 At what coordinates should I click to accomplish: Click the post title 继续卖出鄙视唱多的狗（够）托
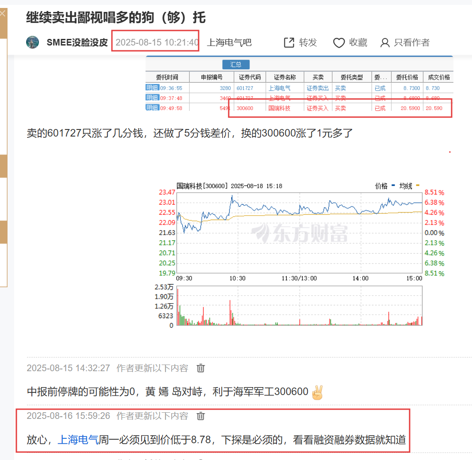pos(116,17)
